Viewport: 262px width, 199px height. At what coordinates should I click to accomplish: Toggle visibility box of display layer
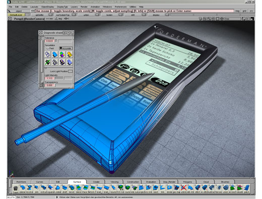pyautogui.click(x=167, y=15)
